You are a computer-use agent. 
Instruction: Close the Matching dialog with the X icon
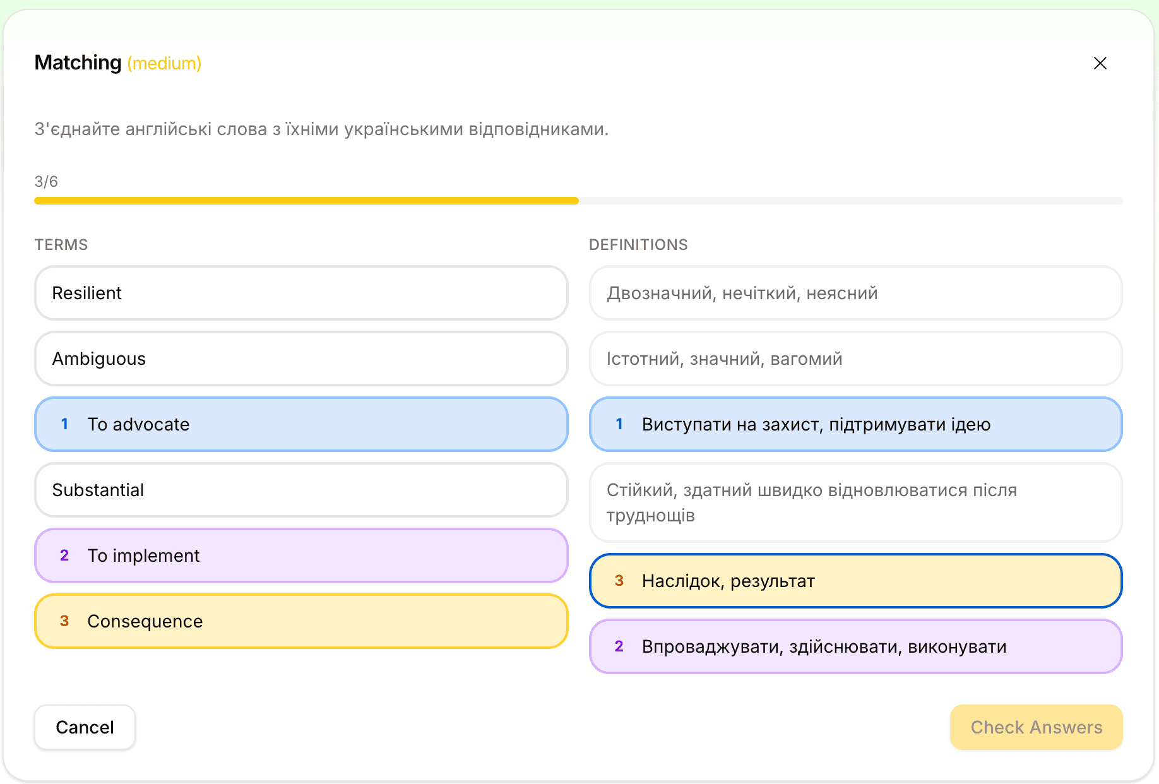coord(1100,63)
